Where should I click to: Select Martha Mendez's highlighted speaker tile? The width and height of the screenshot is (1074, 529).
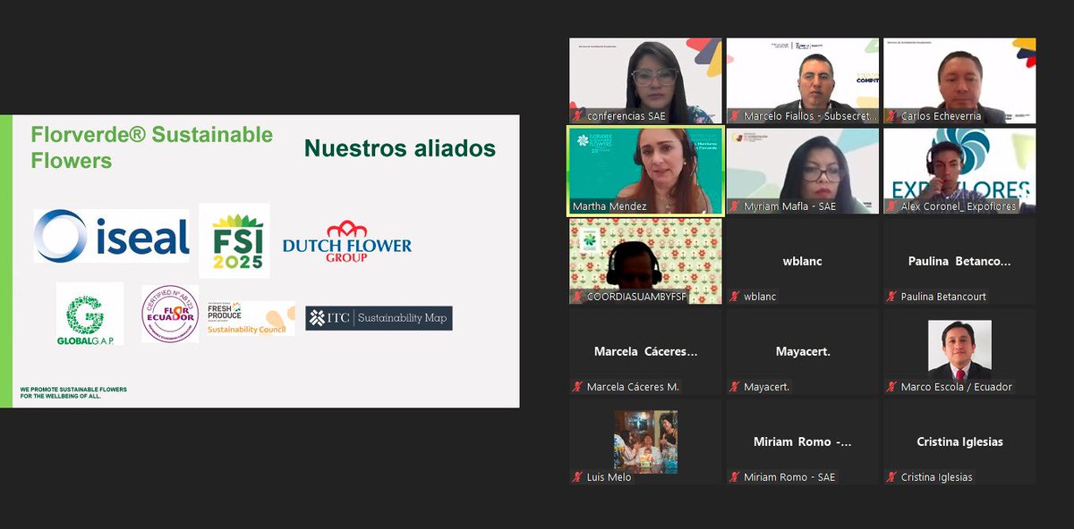pyautogui.click(x=645, y=171)
